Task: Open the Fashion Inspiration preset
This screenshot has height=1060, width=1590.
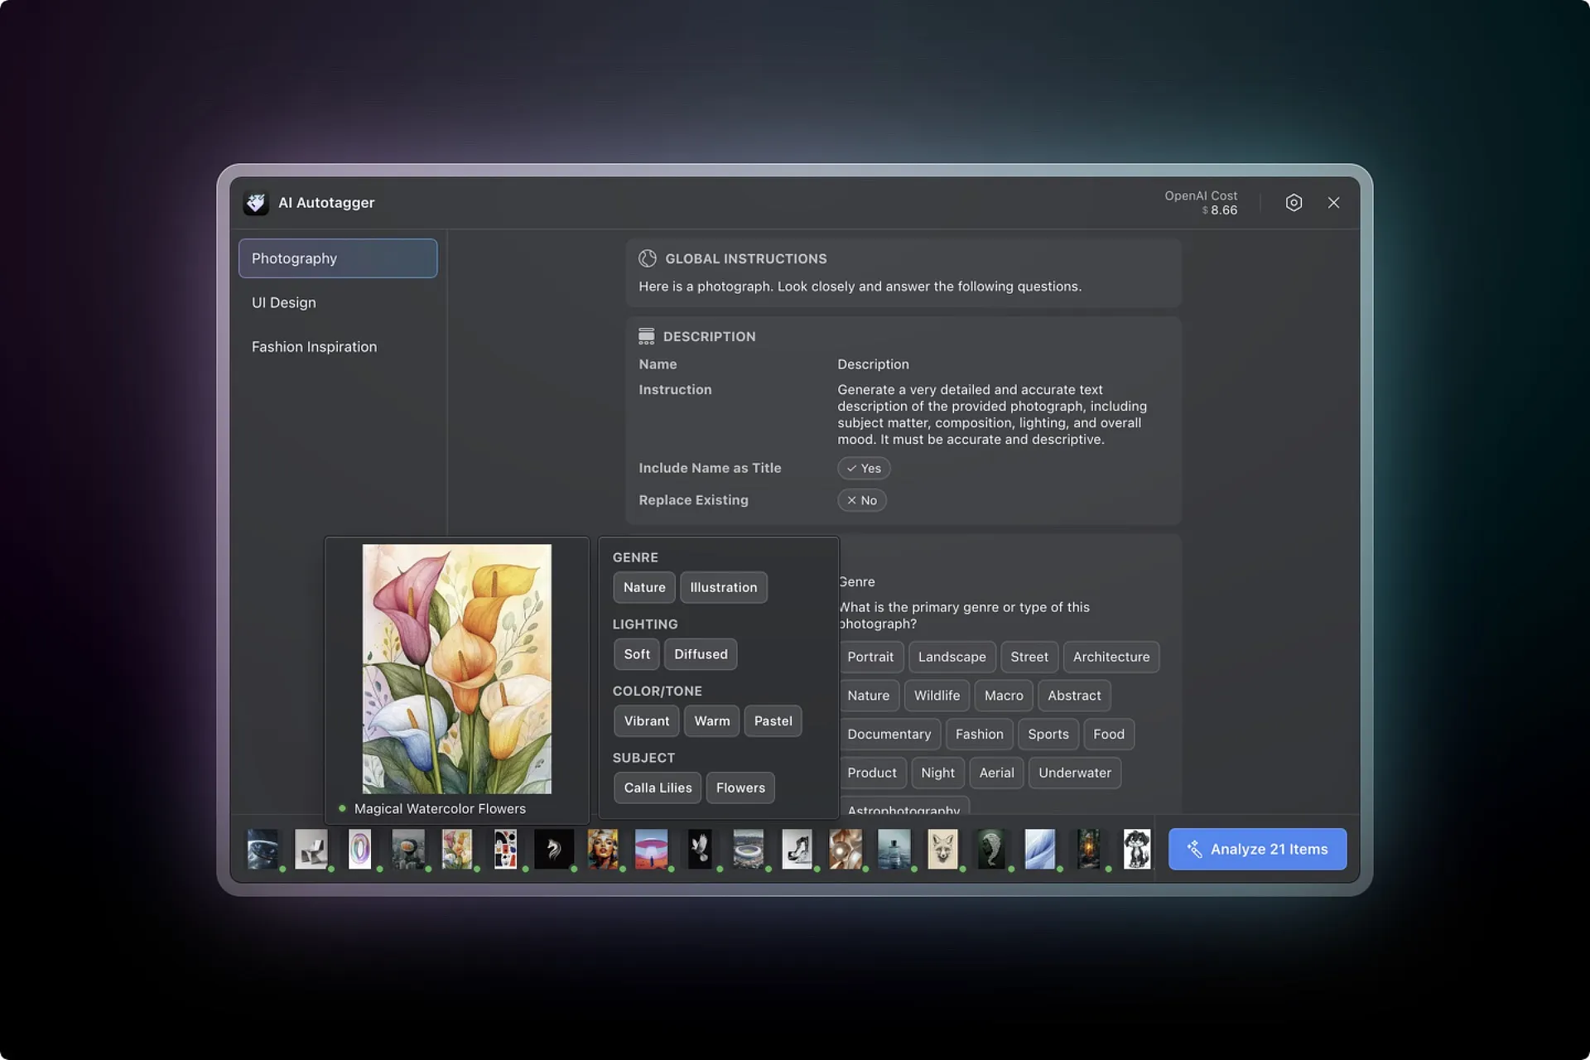Action: click(314, 347)
